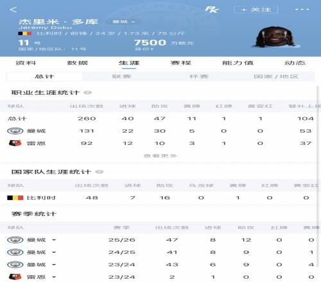The height and width of the screenshot is (282, 321).
Task: Tap the help icon beside 国家队生涯统计
Action: tap(100, 172)
